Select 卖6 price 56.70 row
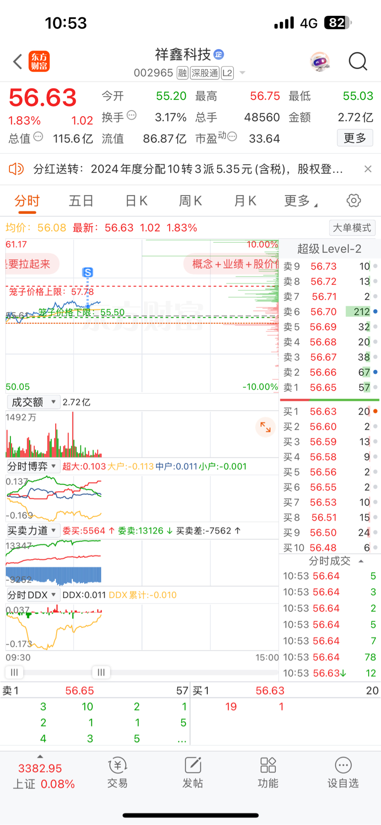This screenshot has width=381, height=825. (329, 312)
